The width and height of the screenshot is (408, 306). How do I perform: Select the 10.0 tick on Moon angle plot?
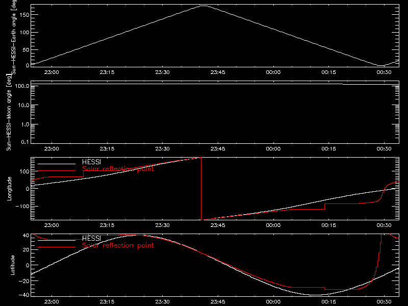(x=23, y=105)
